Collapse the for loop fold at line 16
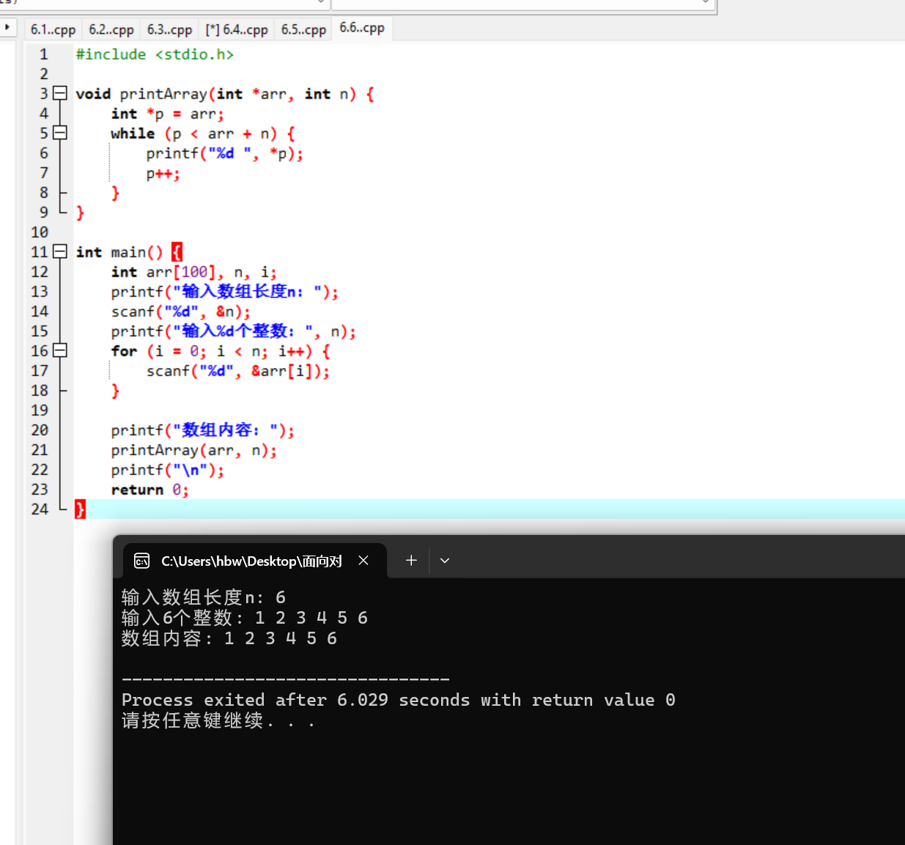 pyautogui.click(x=60, y=350)
